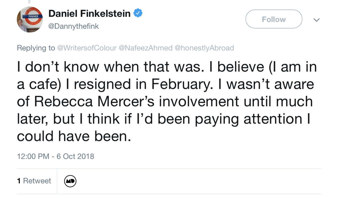Open the @Dannythefink handle link

(74, 26)
